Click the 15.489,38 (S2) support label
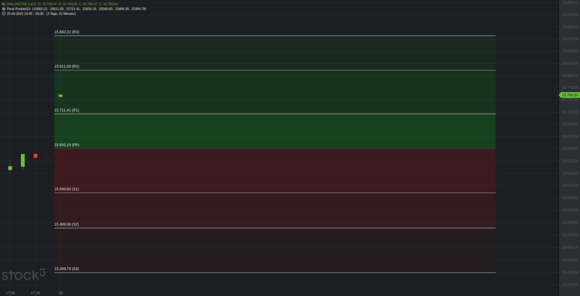This screenshot has height=296, width=580. (67, 224)
